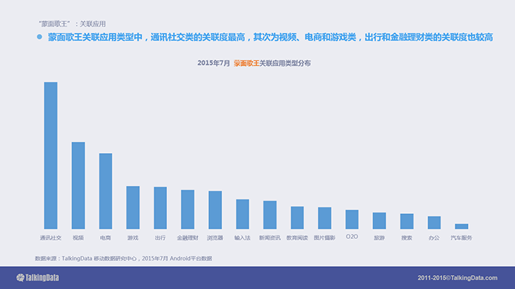The height and width of the screenshot is (289, 515).
Task: Click the 教育阅读 axis label
Action: click(297, 238)
